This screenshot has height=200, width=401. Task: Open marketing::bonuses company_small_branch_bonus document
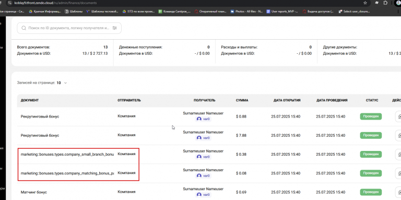pos(67,154)
